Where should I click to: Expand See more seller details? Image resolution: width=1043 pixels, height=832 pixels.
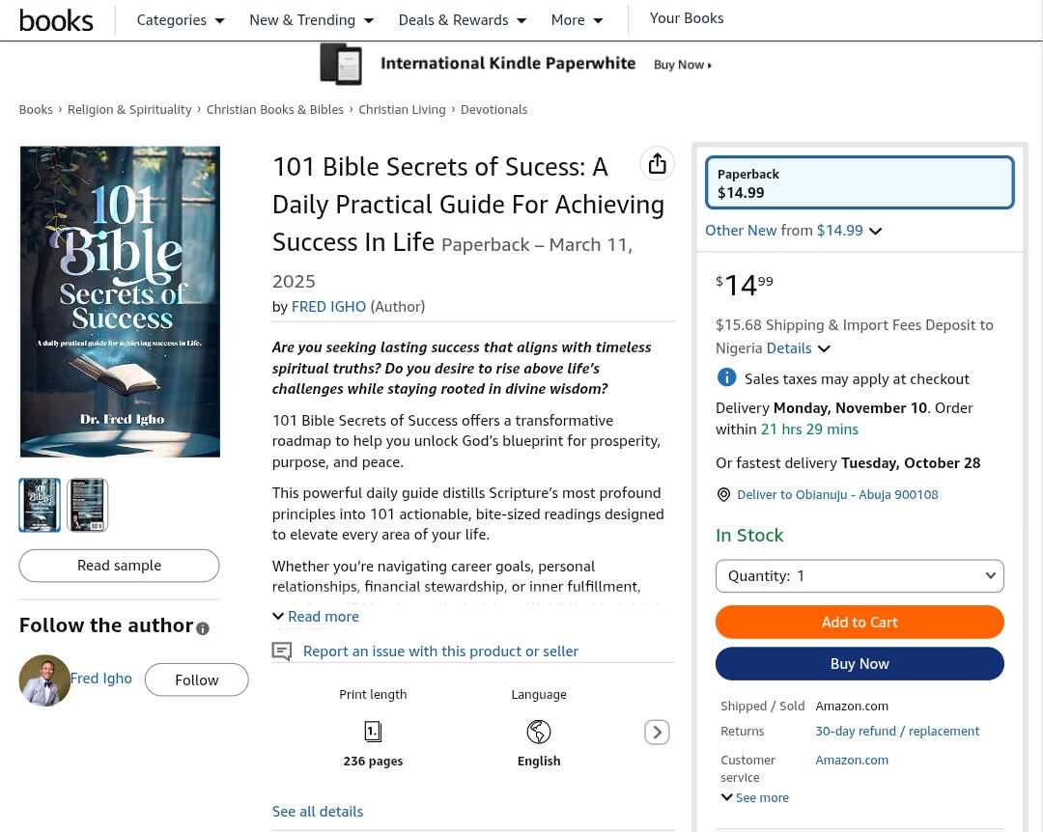coord(755,798)
